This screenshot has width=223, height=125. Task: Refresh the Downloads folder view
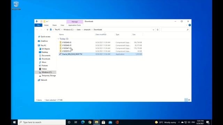(157, 30)
